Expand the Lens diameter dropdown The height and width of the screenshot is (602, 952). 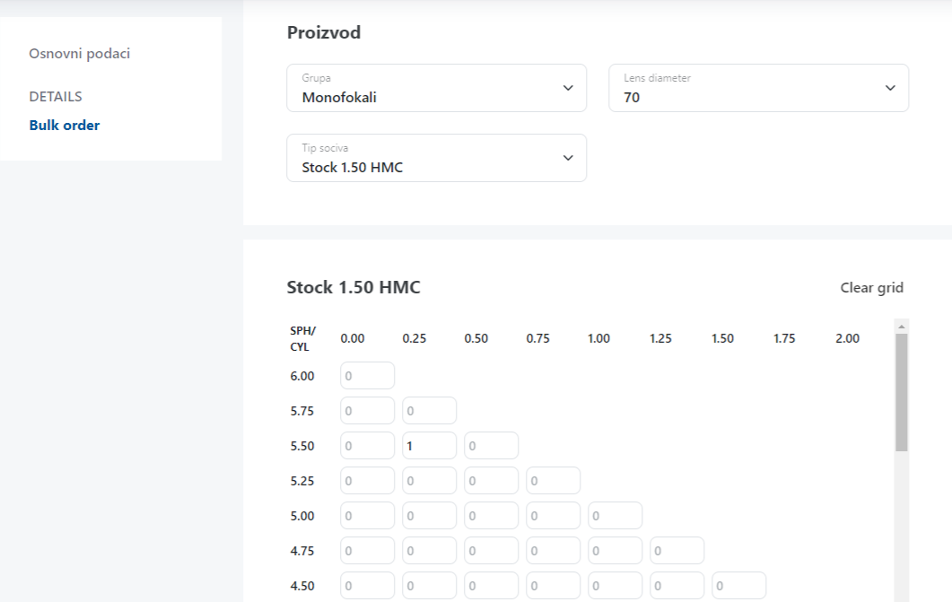[758, 88]
